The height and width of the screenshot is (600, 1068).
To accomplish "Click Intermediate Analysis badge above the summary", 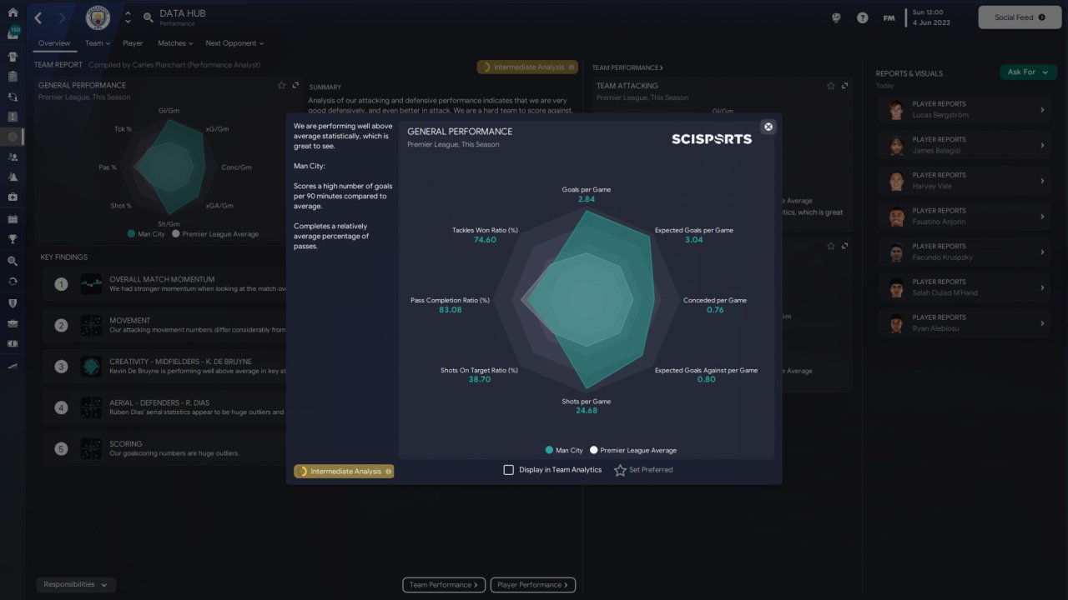I will tap(528, 67).
